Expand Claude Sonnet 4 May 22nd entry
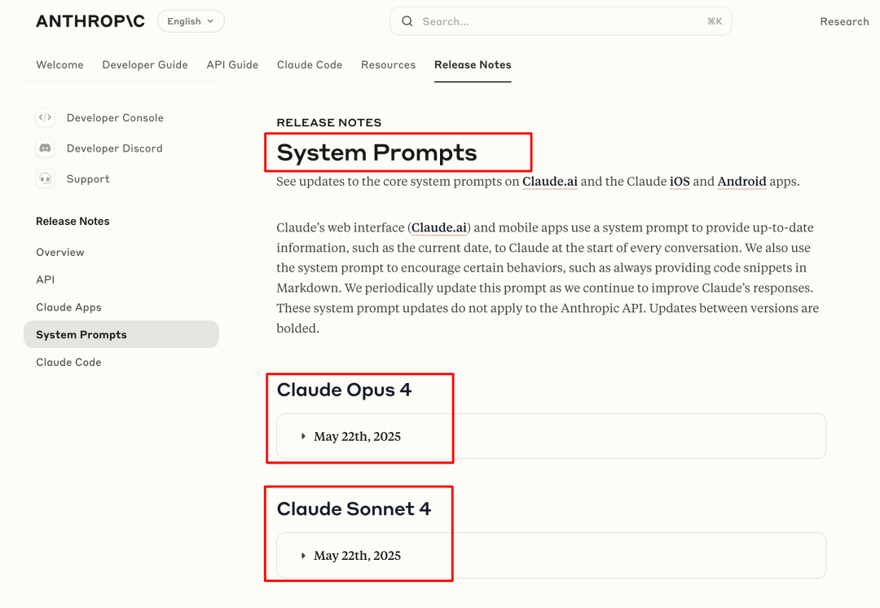880x608 pixels. [357, 556]
